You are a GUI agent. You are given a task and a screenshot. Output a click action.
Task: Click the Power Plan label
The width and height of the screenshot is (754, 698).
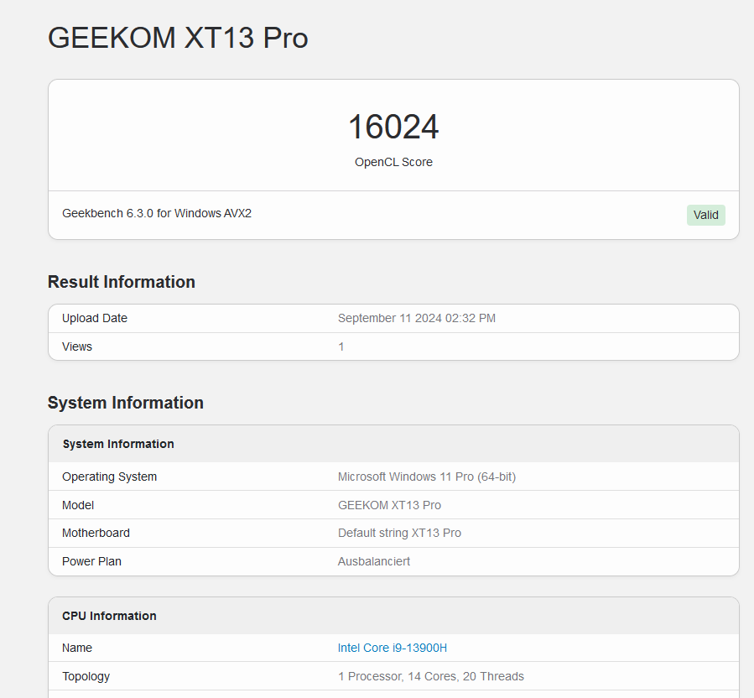(x=91, y=561)
